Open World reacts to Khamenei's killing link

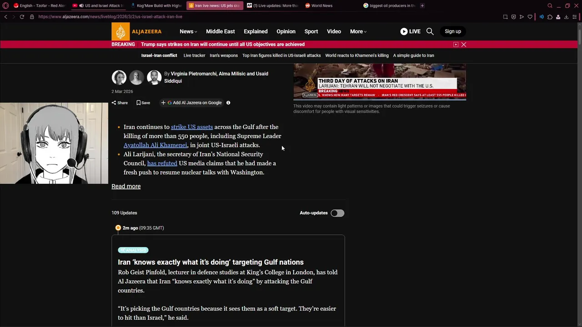click(357, 55)
